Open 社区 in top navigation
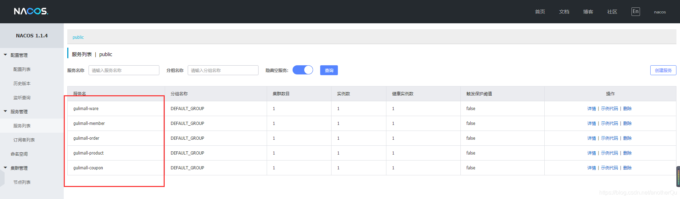The image size is (680, 199). coord(612,12)
